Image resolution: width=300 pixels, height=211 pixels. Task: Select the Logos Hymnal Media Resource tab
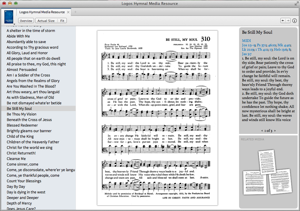point(42,12)
